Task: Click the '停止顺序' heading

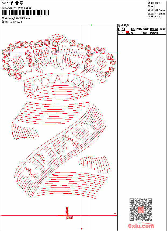Action: (124, 25)
